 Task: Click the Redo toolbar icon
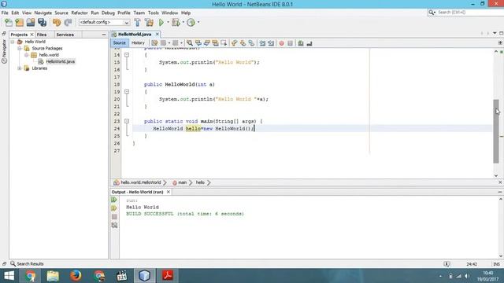(68, 23)
